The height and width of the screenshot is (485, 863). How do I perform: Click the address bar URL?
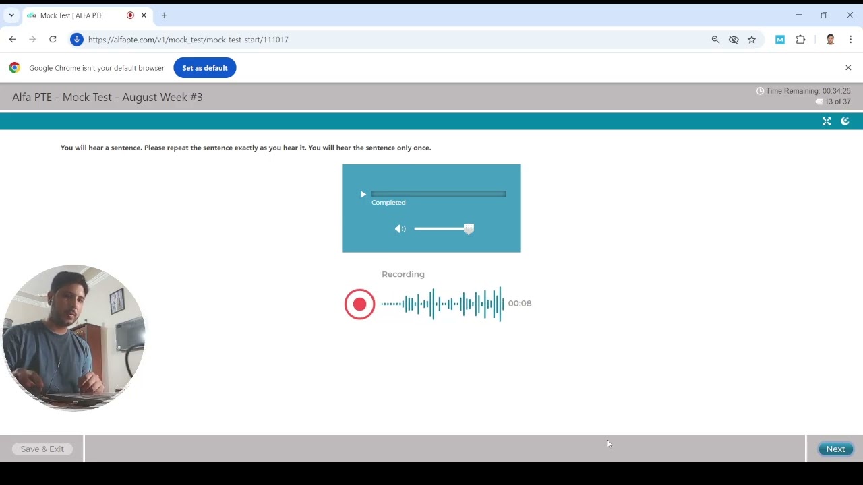pos(188,40)
